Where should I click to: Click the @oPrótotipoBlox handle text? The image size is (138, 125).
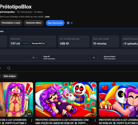[7, 12]
